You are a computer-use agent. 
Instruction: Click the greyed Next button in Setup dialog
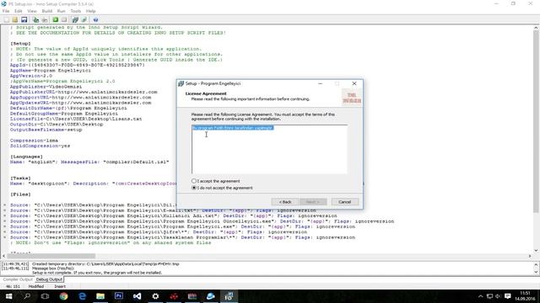(x=313, y=202)
